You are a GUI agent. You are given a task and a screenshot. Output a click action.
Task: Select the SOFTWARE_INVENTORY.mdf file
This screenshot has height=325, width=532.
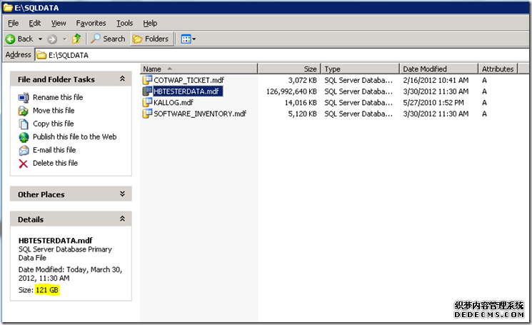point(199,114)
